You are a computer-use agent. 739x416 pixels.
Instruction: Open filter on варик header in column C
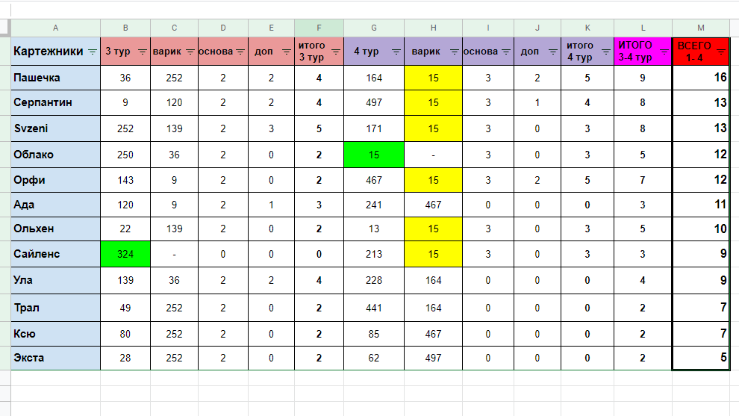coord(190,52)
